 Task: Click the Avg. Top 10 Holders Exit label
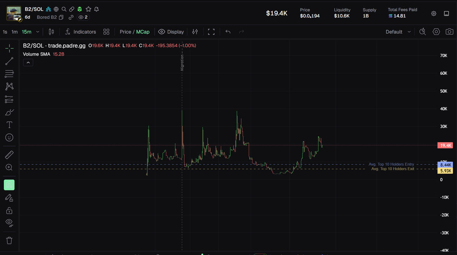[x=393, y=168]
